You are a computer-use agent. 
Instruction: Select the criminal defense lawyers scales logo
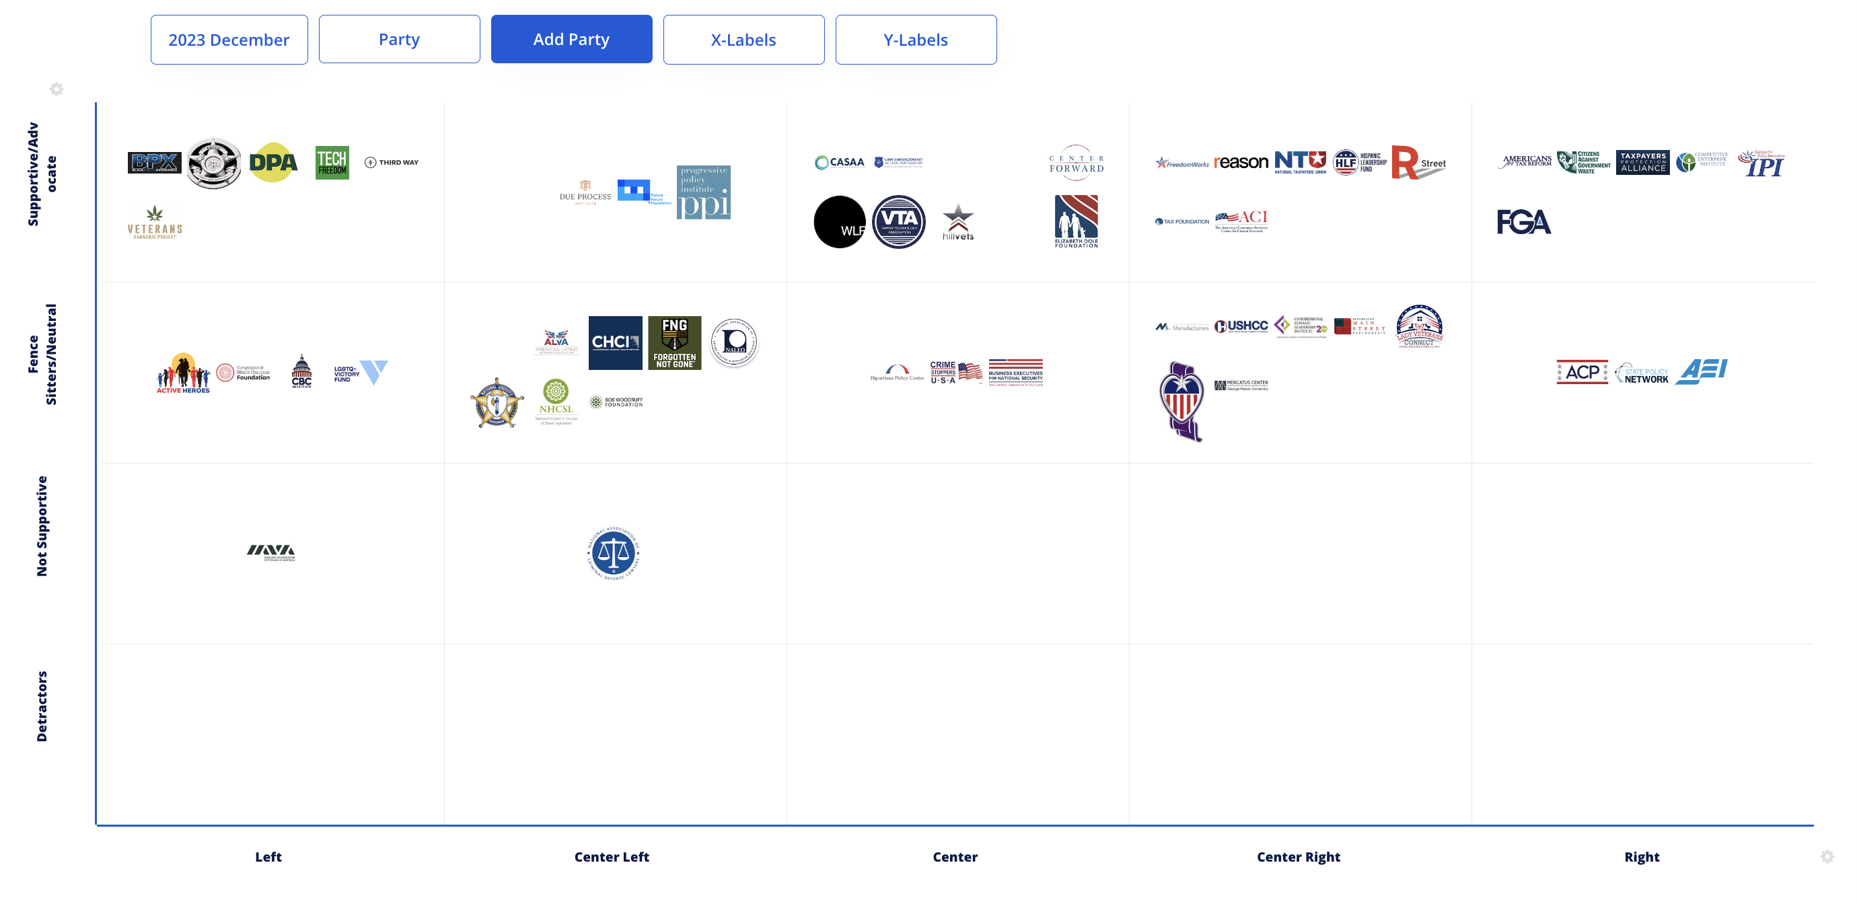click(x=613, y=554)
